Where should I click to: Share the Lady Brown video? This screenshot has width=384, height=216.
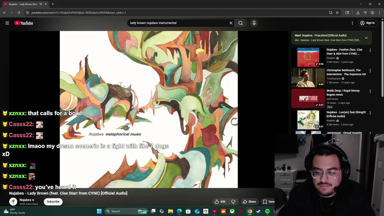(249, 202)
